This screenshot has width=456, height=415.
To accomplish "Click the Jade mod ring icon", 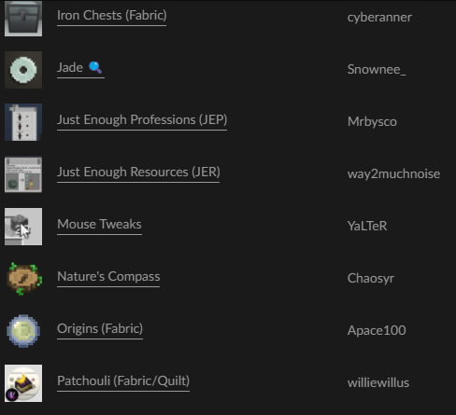I will [23, 70].
